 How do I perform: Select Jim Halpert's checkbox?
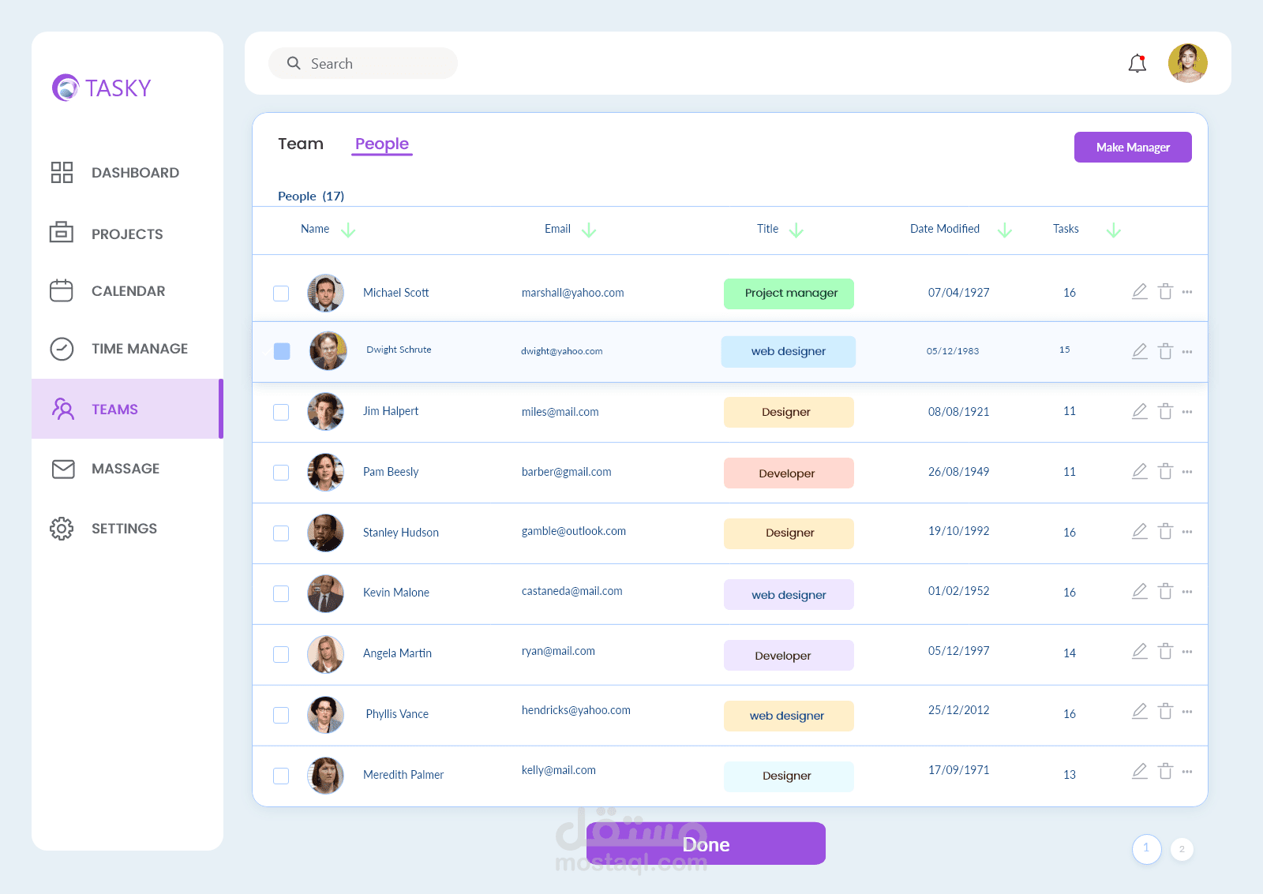(x=281, y=412)
